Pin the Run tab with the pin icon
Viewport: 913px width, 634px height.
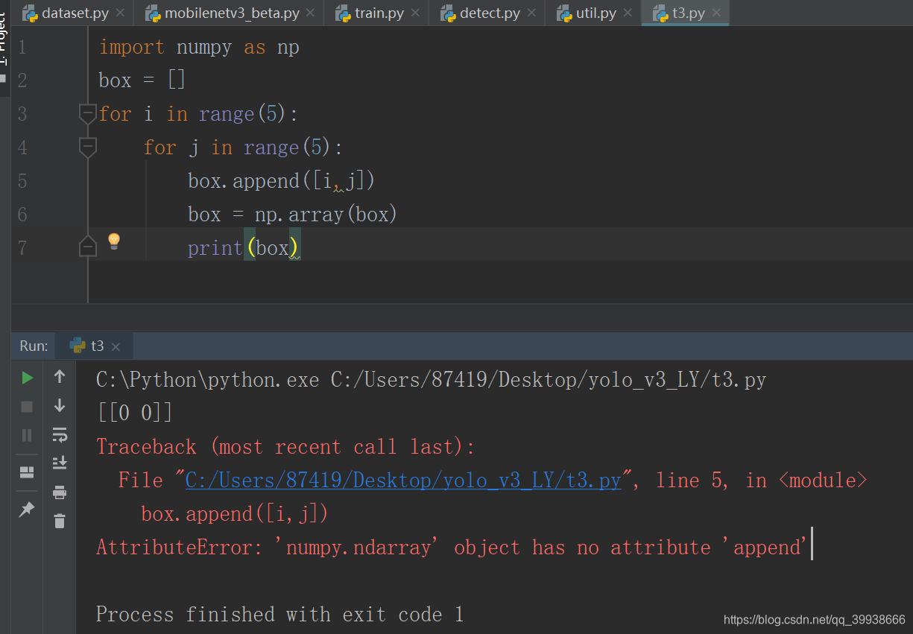click(27, 510)
